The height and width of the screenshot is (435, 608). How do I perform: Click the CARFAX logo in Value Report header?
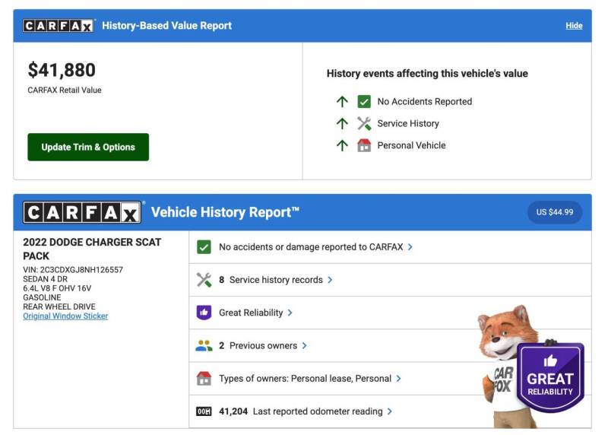click(x=58, y=26)
